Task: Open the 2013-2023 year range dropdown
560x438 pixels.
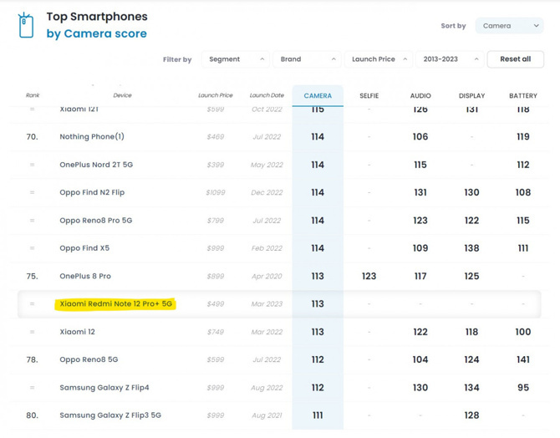Action: pos(451,59)
